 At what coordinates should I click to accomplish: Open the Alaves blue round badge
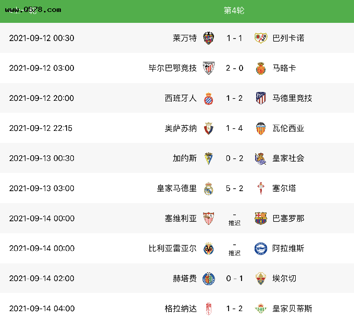[261, 248]
